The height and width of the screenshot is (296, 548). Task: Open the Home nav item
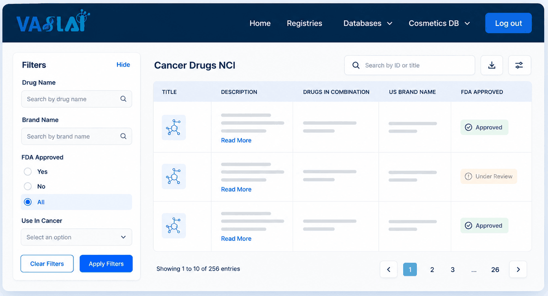(260, 23)
